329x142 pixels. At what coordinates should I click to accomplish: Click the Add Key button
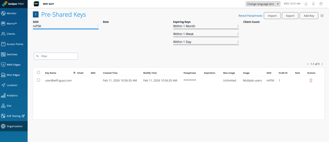(x=309, y=16)
